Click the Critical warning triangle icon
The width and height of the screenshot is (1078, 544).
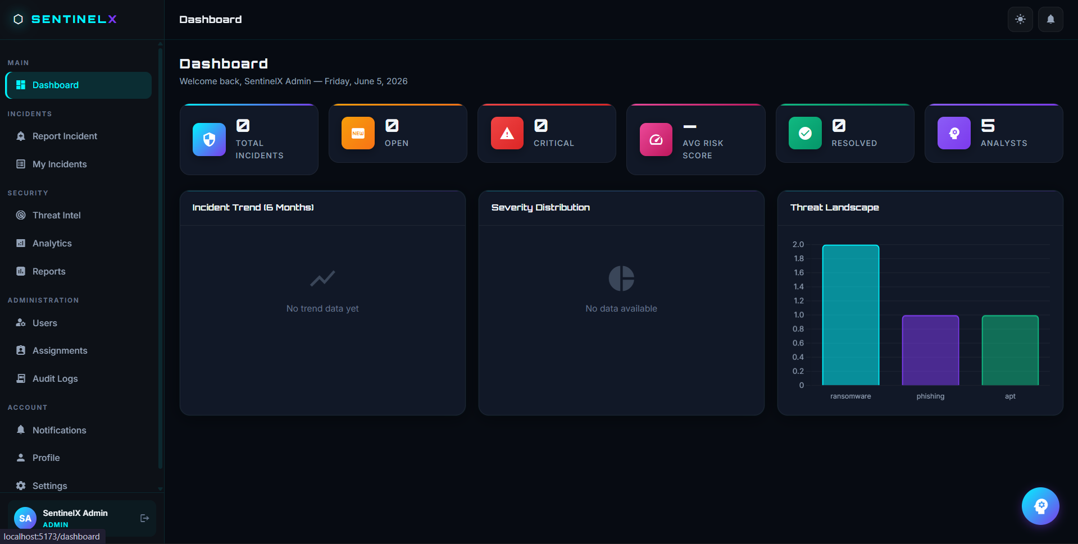click(x=507, y=133)
